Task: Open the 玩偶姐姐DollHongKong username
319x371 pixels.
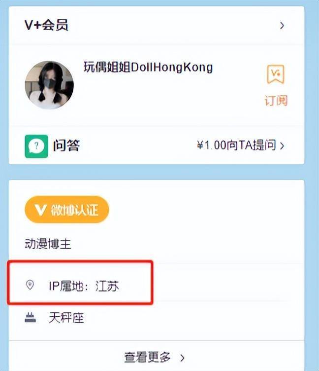Action: 148,67
